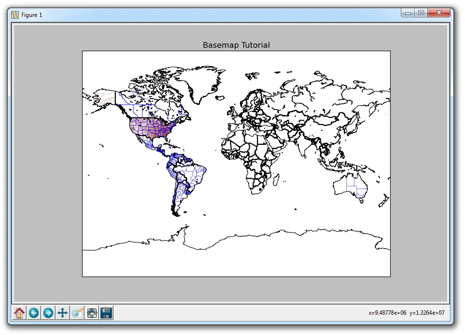Go back to the previous view
Viewport: 465px width, 335px height.
pos(34,313)
